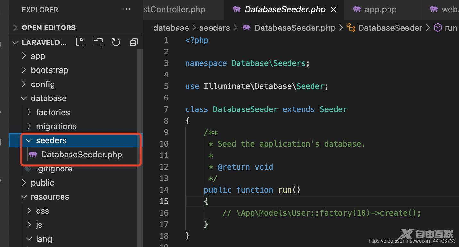The height and width of the screenshot is (247, 459).
Task: Click the commented User::factory(10) line
Action: [321, 213]
